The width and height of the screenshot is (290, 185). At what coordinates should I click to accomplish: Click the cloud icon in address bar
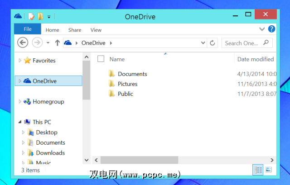[68, 43]
